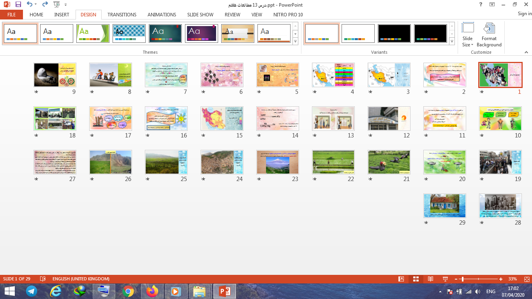532x299 pixels.
Task: Switch to Reading View in status bar
Action: pos(430,279)
